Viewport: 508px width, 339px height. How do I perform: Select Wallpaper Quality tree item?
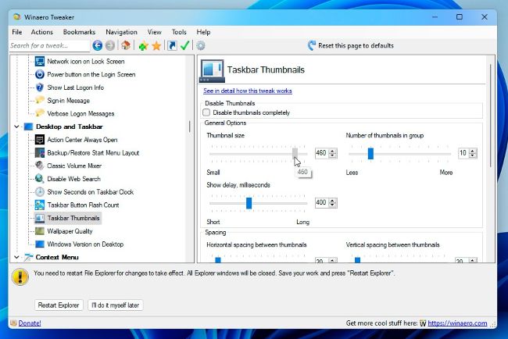tap(70, 231)
